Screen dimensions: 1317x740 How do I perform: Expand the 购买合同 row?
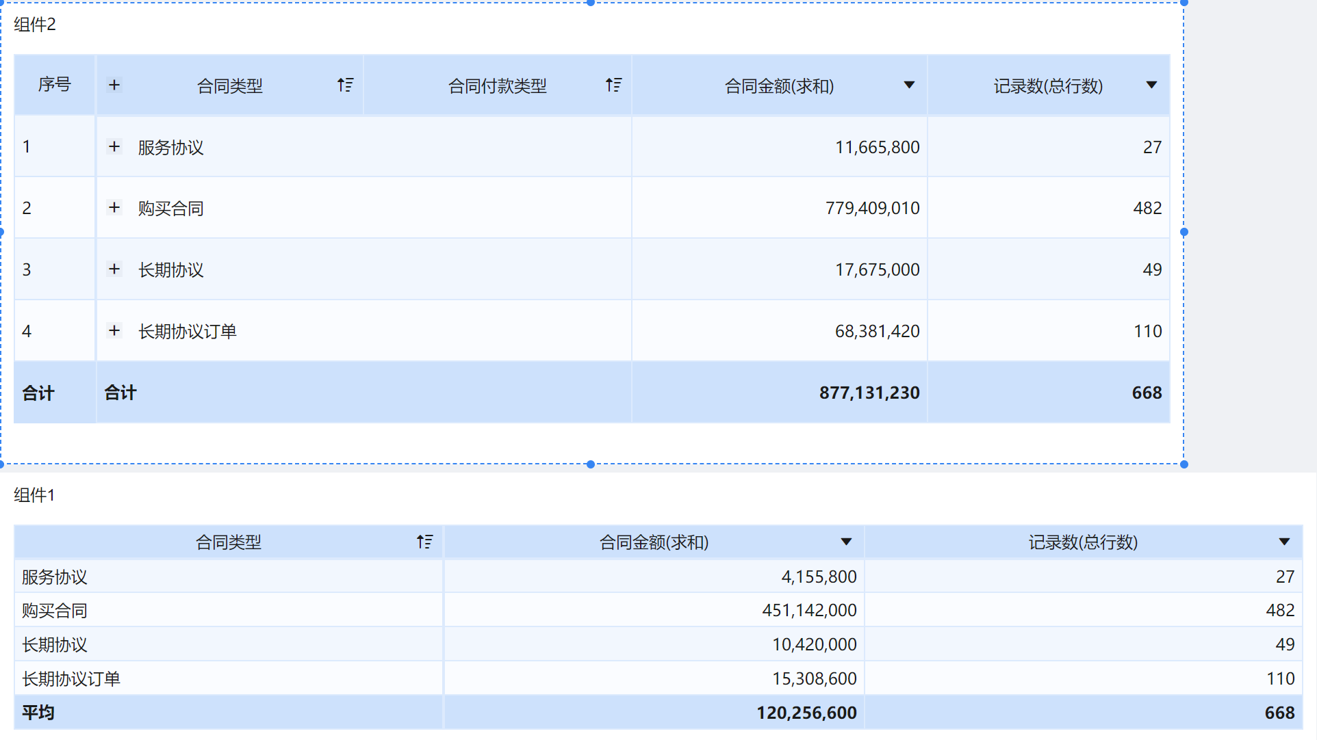tap(114, 207)
